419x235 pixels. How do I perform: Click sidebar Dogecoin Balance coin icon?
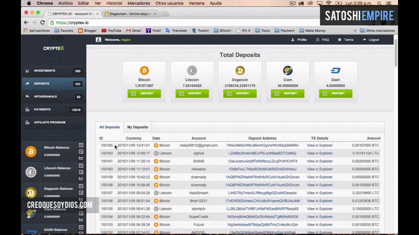point(31,193)
